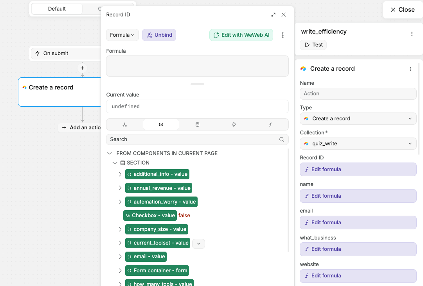Screen dimensions: 423x286
Task: Switch to the Default tab
Action: pyautogui.click(x=57, y=9)
